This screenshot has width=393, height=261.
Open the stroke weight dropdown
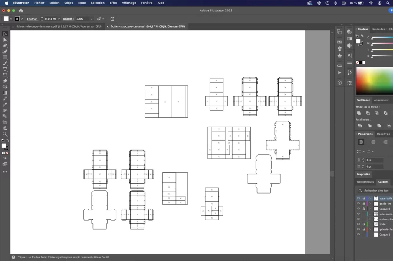coord(59,19)
